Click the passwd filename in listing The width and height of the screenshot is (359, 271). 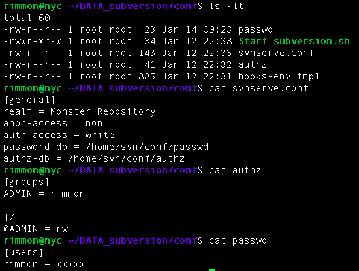pyautogui.click(x=255, y=30)
